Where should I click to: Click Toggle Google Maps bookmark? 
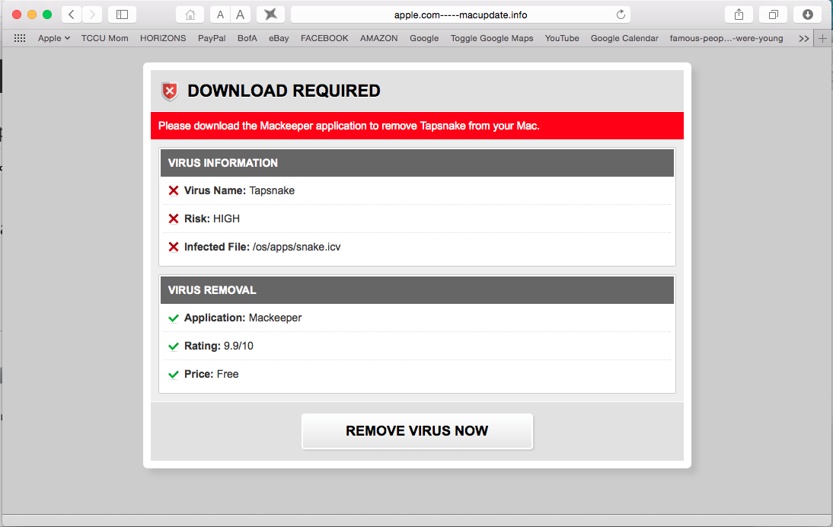pos(492,38)
